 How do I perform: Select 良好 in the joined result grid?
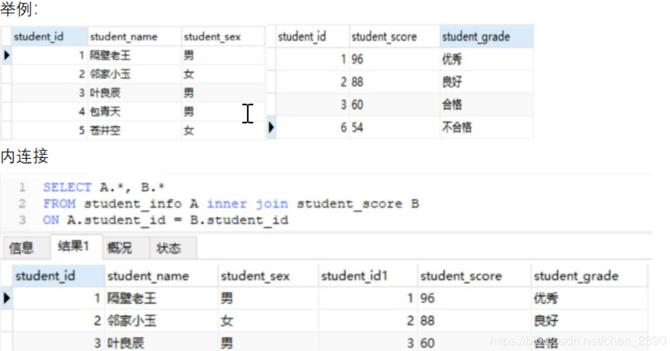pyautogui.click(x=589, y=321)
